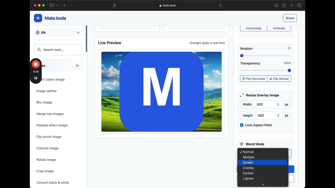Go back with Safari's back arrow
The image size is (335, 188).
64,5
